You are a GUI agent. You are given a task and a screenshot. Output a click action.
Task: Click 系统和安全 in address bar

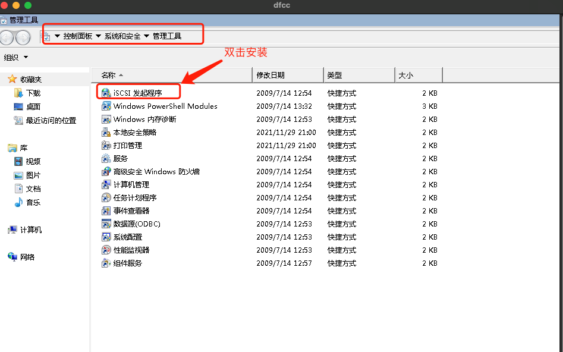(x=122, y=36)
